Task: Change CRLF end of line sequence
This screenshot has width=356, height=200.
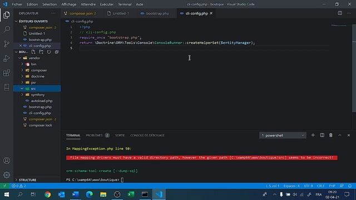Action: click(320, 186)
